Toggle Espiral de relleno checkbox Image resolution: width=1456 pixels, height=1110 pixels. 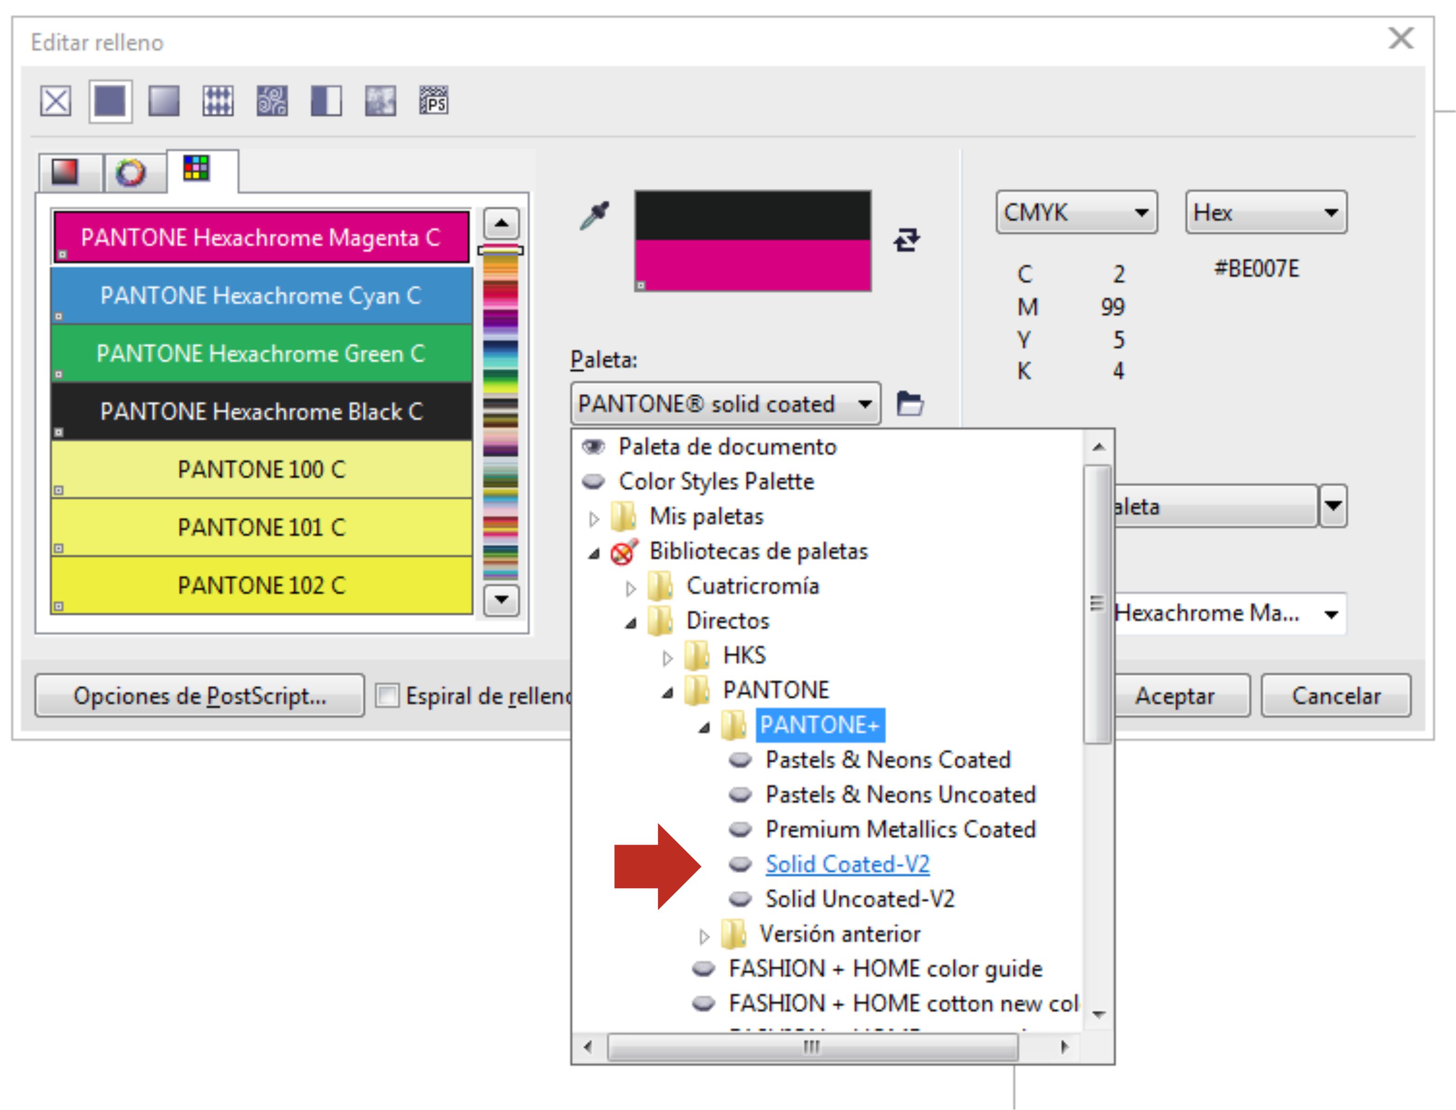tap(387, 695)
